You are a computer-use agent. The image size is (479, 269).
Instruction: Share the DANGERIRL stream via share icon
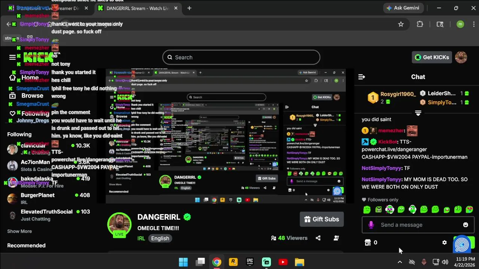[x=318, y=238]
